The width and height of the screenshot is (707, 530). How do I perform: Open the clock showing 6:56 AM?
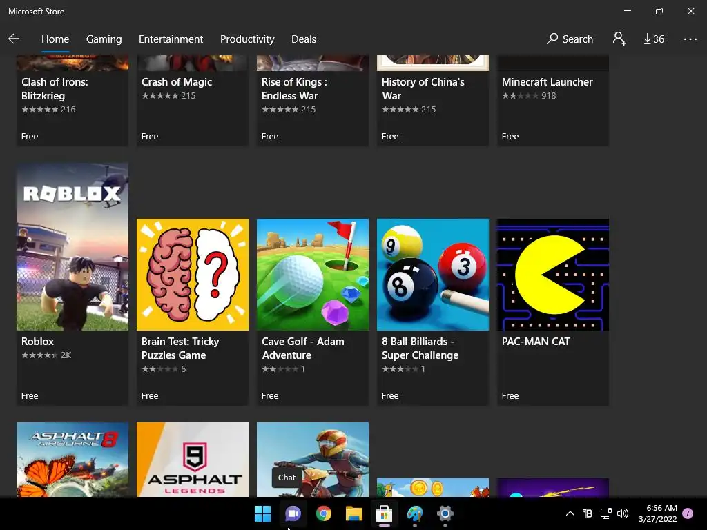pyautogui.click(x=658, y=513)
